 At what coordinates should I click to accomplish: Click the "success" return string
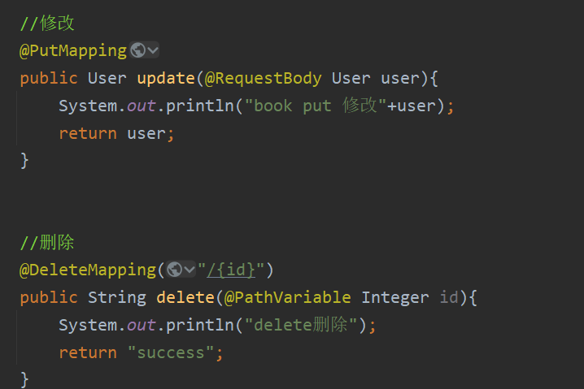(171, 352)
